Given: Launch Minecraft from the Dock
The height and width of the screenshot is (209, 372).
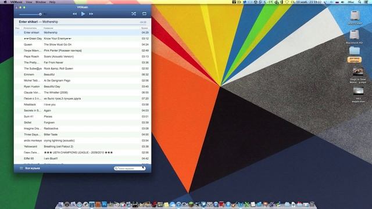Looking at the screenshot, I should (191, 204).
